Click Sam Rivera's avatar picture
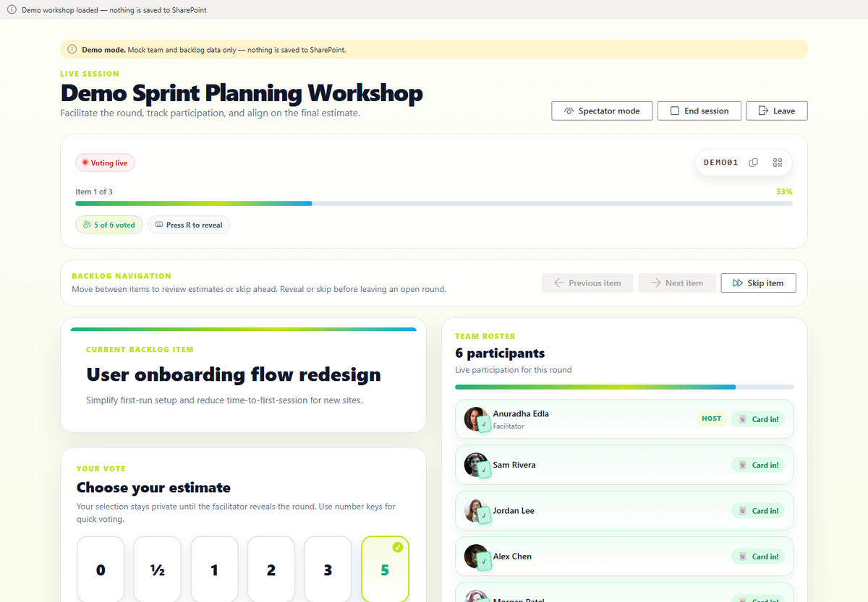Screen dimensions: 868x602 (475, 465)
